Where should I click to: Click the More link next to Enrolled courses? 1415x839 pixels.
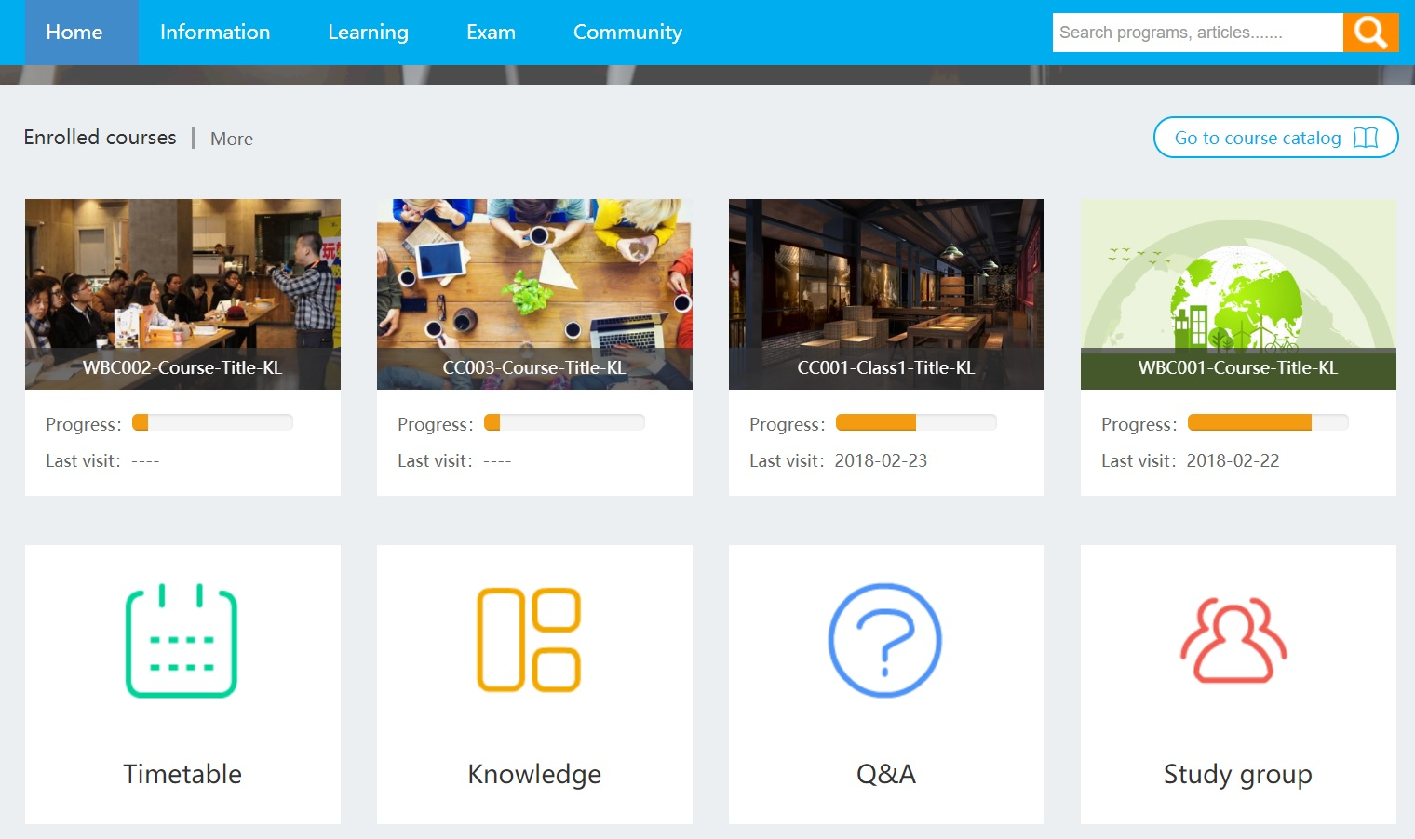[231, 138]
